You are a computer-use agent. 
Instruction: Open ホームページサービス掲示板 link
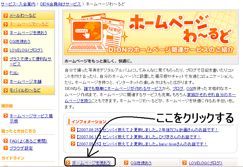(x=31, y=118)
